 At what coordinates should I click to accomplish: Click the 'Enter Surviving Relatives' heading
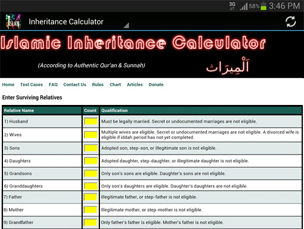pyautogui.click(x=32, y=98)
